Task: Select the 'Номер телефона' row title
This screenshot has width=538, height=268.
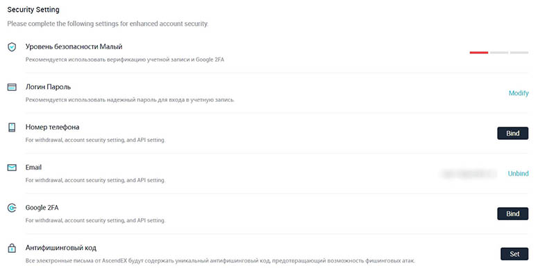Action: coord(52,127)
